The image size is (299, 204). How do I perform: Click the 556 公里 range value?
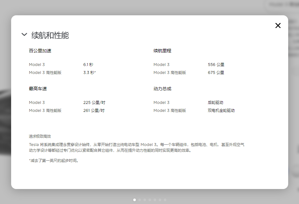pyautogui.click(x=216, y=65)
